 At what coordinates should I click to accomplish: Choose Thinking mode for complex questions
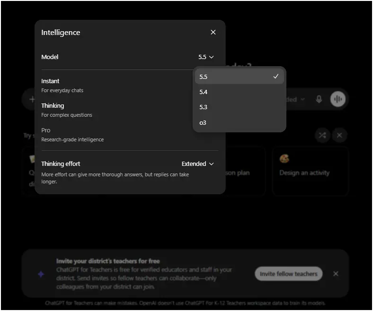click(116, 110)
